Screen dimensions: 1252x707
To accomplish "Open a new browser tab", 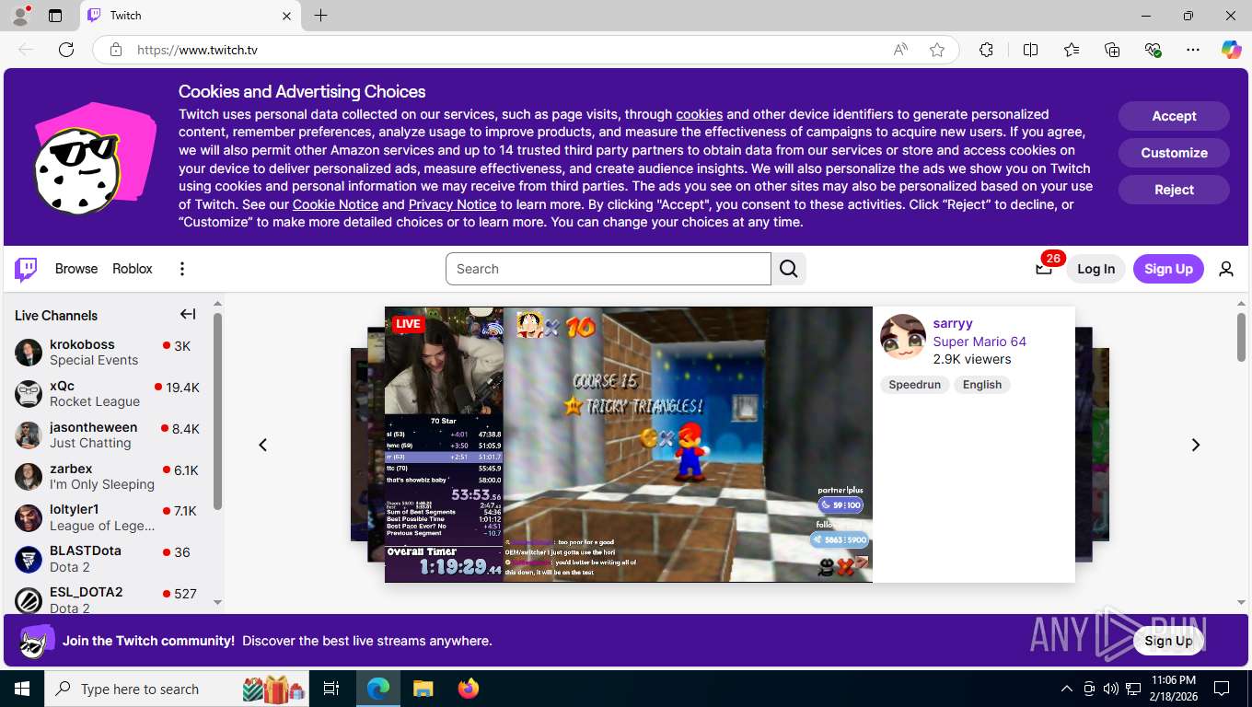I will point(320,16).
